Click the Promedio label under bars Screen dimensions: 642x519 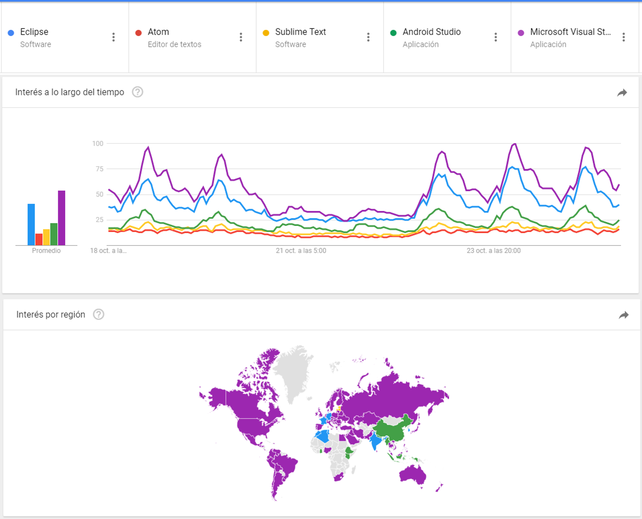[46, 250]
